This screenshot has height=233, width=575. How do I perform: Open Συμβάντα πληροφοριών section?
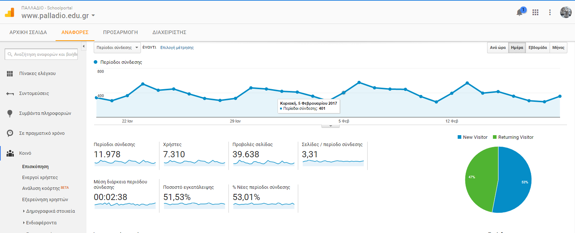pyautogui.click(x=45, y=113)
